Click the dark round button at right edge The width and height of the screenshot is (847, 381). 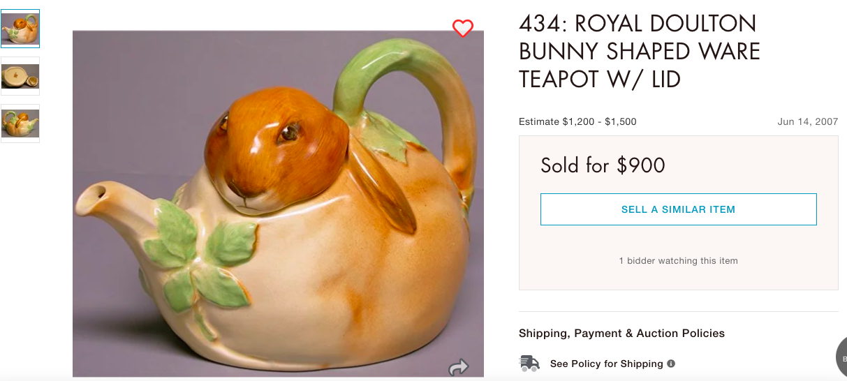(841, 356)
